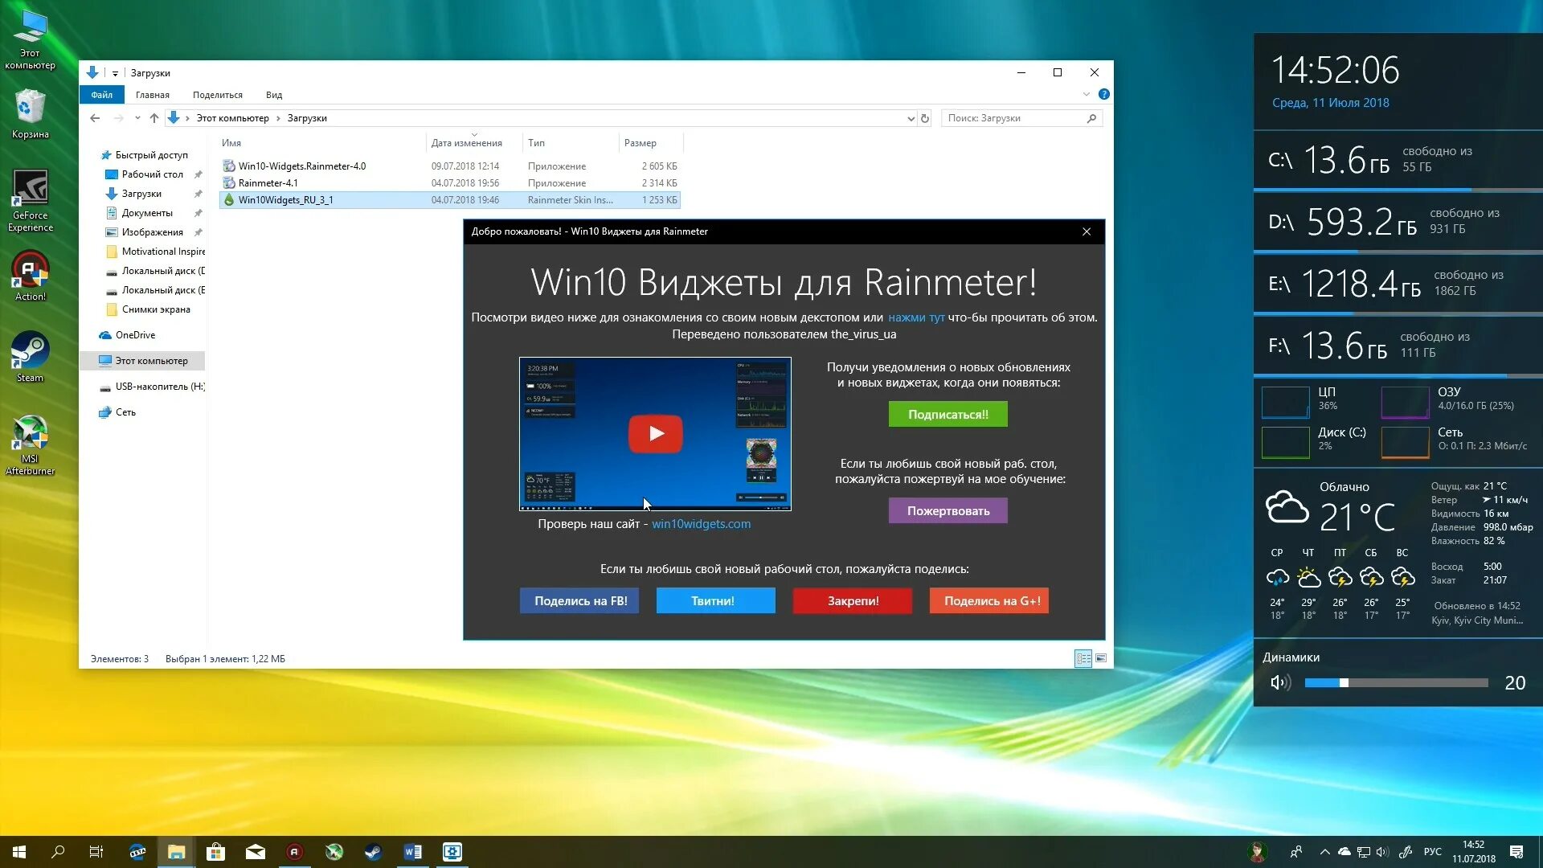The image size is (1543, 868).
Task: Expand Этот компьютер breadcrumb arrow
Action: click(x=278, y=118)
